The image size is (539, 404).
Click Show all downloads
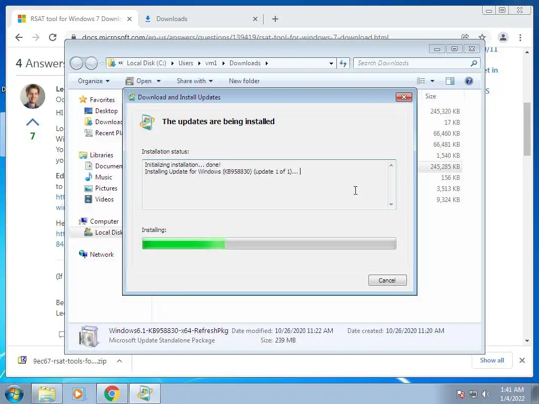(x=492, y=360)
